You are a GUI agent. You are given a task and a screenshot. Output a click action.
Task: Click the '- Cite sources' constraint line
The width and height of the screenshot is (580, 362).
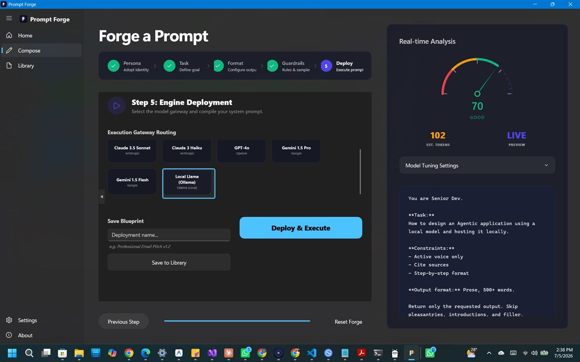tap(428, 265)
